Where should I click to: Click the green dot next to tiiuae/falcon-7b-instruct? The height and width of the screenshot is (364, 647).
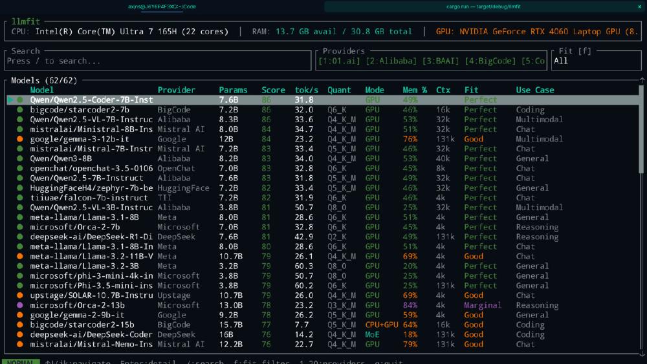coord(20,198)
